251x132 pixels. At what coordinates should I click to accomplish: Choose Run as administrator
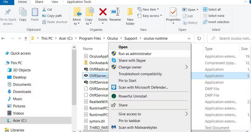150,54
